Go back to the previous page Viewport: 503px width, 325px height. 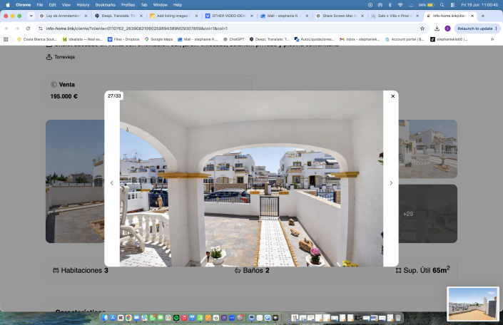6,29
